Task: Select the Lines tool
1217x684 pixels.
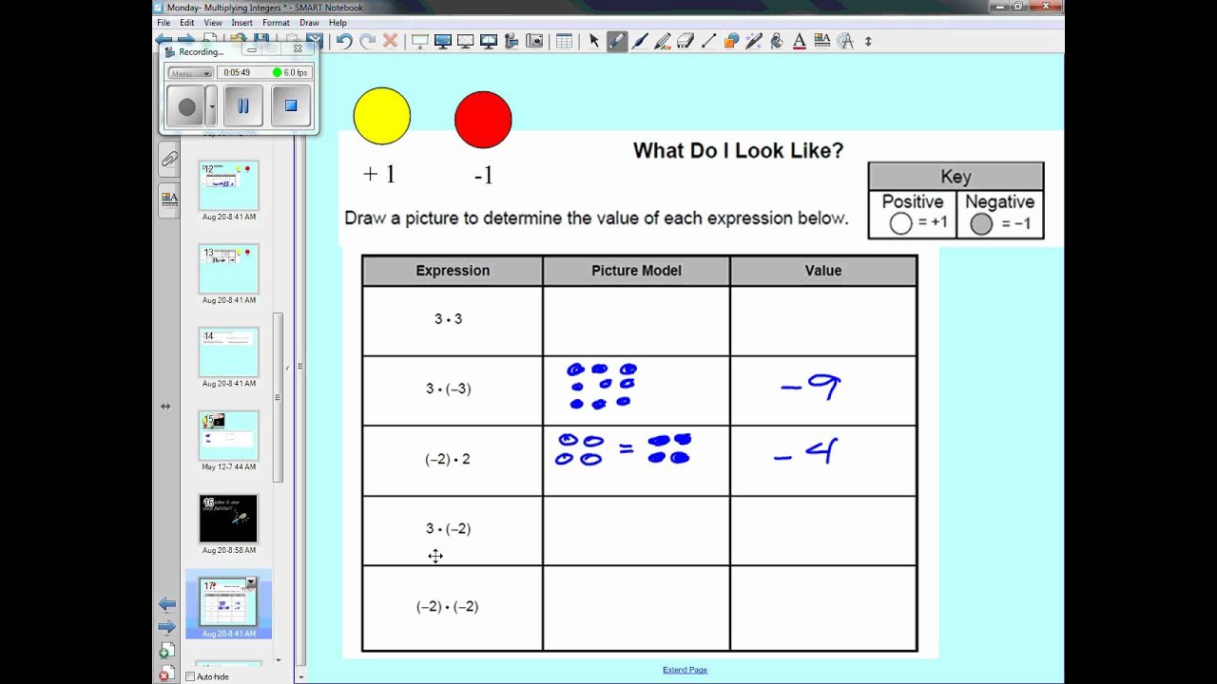Action: (708, 41)
